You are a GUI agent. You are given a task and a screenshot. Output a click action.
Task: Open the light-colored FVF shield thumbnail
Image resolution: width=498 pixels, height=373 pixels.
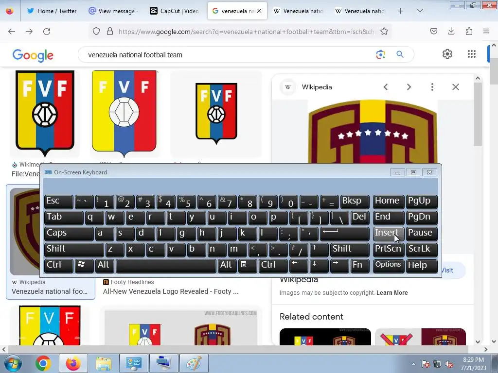[x=124, y=114]
